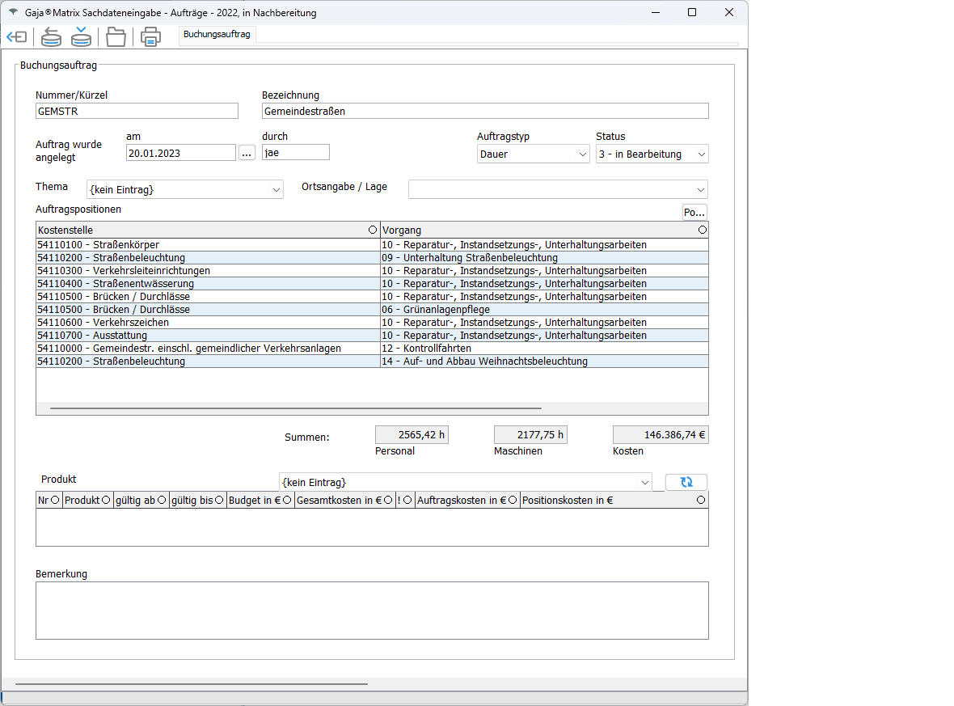Open the Thema dropdown

[184, 189]
